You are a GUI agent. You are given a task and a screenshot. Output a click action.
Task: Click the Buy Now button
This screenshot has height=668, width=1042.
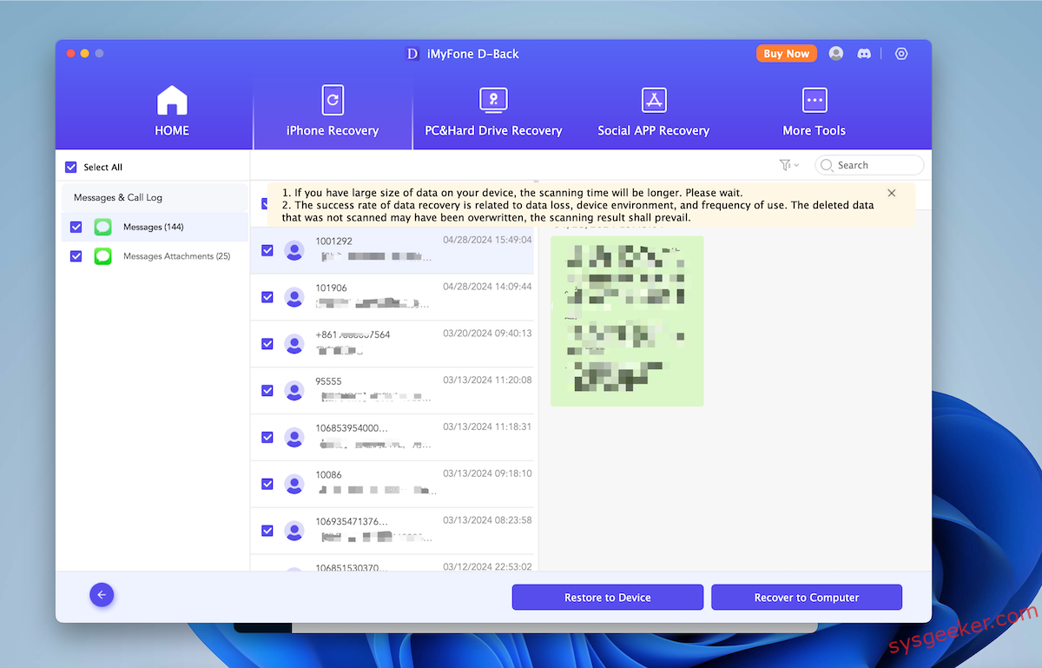tap(786, 54)
